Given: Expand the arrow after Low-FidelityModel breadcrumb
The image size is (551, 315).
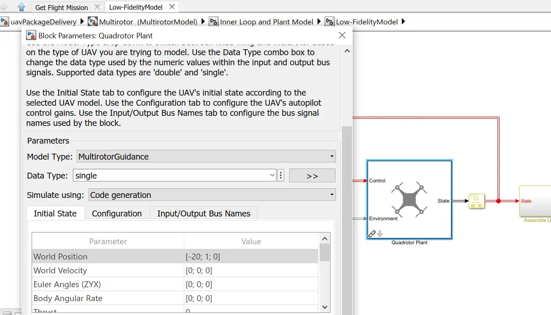Looking at the screenshot, I should pyautogui.click(x=403, y=21).
